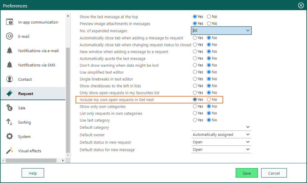Click the sidebar horizontal scroll left arrow

(x=3, y=160)
